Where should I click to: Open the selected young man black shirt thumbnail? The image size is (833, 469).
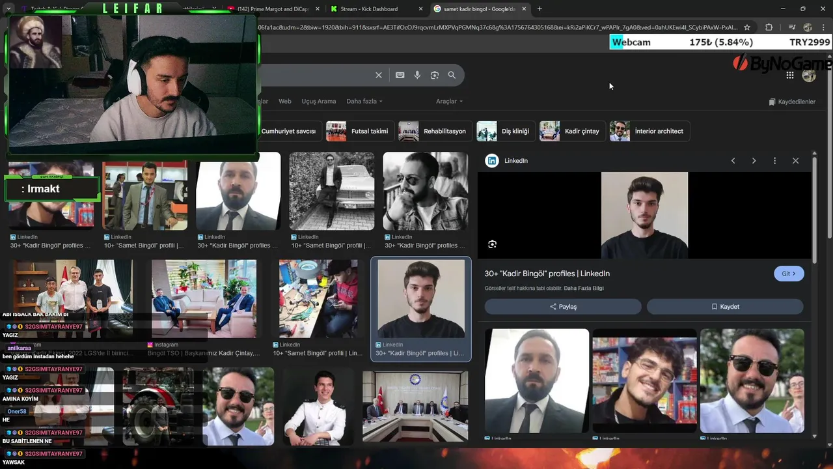(421, 298)
